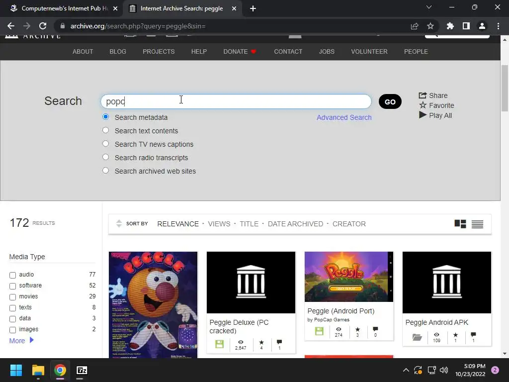Open the JOBS menu item

(327, 52)
